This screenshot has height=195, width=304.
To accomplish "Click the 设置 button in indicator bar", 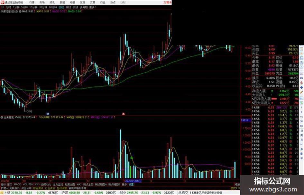I will 131,184.
